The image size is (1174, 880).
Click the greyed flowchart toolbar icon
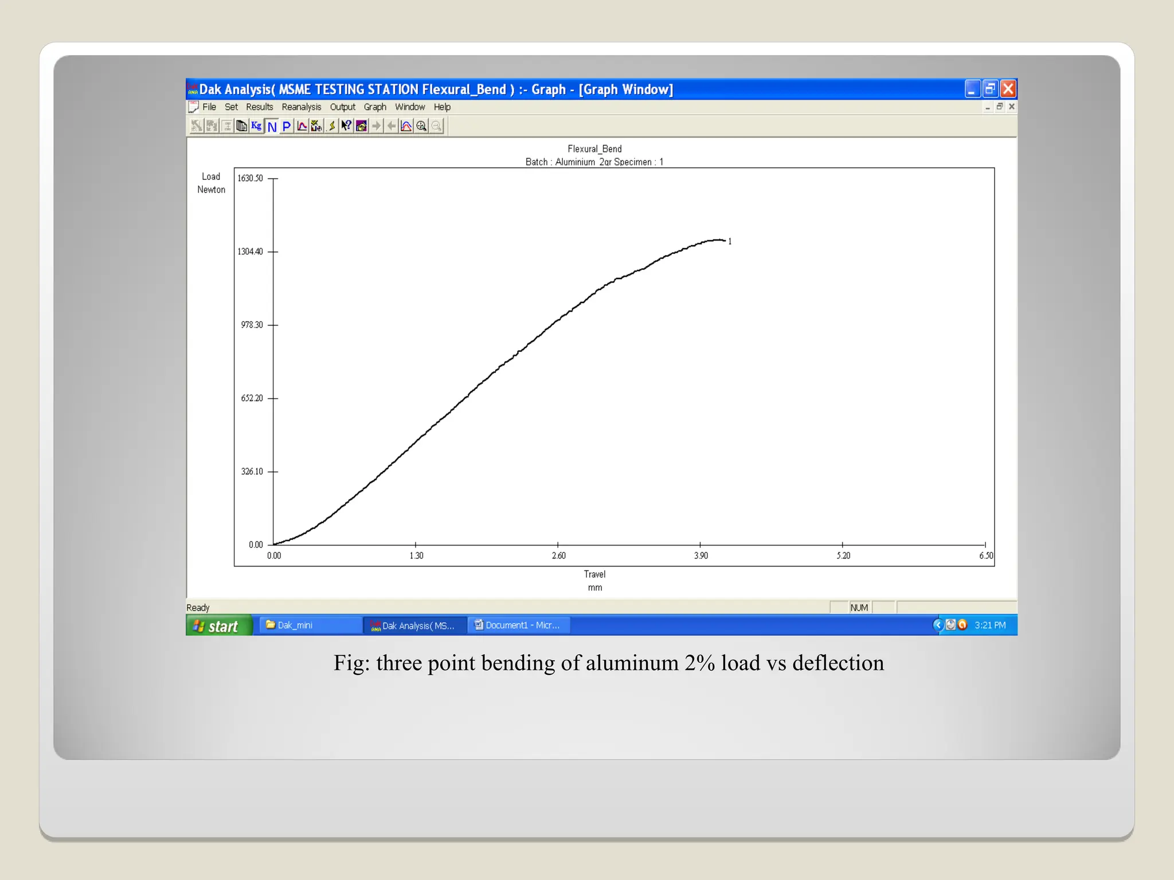(227, 126)
